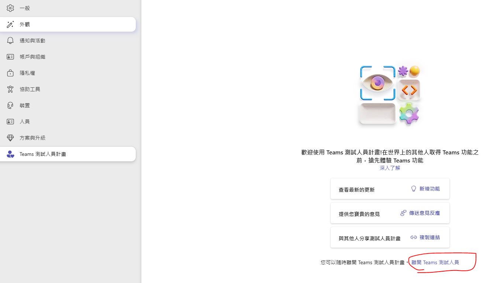Click the 深入了解 link
Image resolution: width=496 pixels, height=283 pixels.
[x=390, y=168]
